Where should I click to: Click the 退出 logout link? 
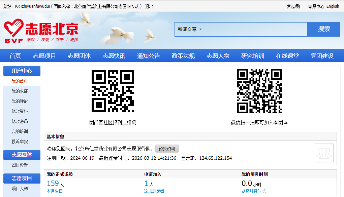click(x=149, y=6)
